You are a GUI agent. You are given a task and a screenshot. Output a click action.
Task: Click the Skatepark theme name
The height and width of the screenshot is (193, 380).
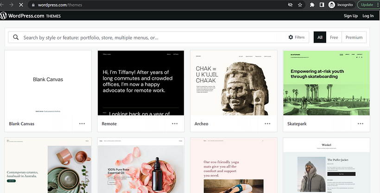point(297,123)
